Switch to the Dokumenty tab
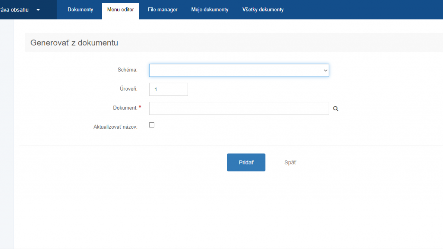Screen dimensions: 443x249 pos(80,10)
